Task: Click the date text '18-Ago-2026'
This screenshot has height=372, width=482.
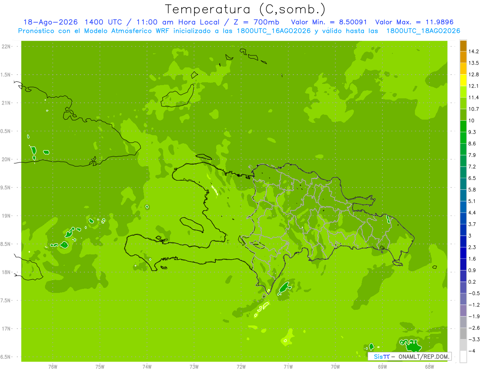Action: [50, 22]
